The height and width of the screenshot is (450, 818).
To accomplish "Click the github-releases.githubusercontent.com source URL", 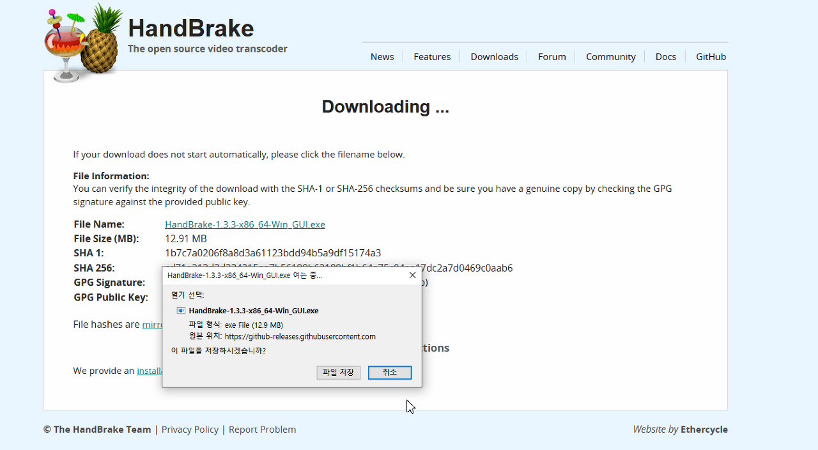I will 300,336.
